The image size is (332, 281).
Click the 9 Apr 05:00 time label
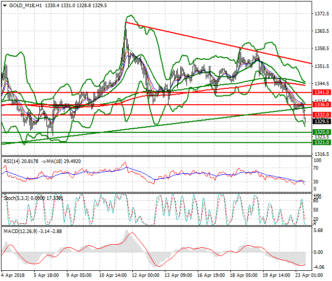point(79,275)
